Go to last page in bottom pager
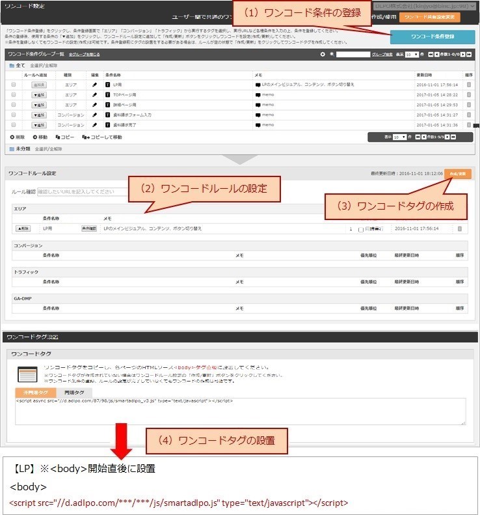 (453, 137)
